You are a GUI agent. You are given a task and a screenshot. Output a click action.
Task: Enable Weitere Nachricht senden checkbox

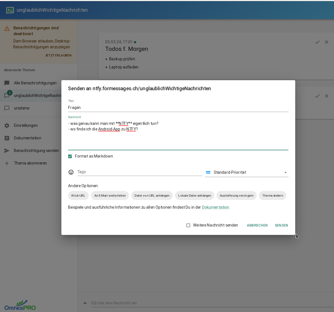point(188,225)
